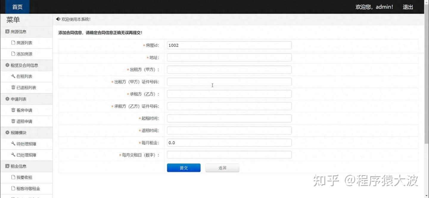
Task: Switch to the 首页 tab
Action: pos(17,7)
